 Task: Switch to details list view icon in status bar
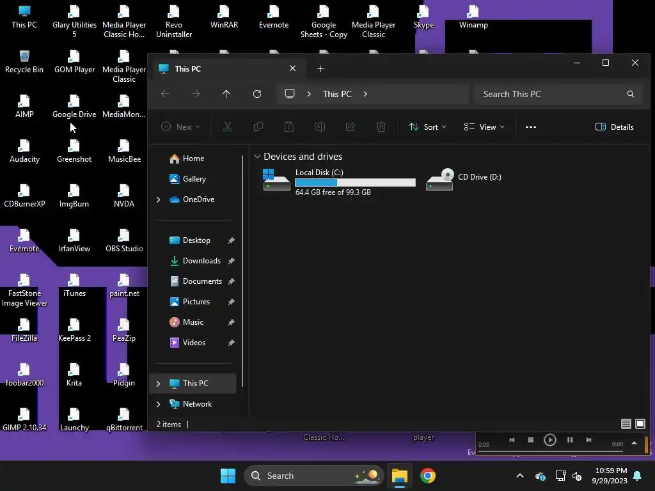click(x=626, y=425)
